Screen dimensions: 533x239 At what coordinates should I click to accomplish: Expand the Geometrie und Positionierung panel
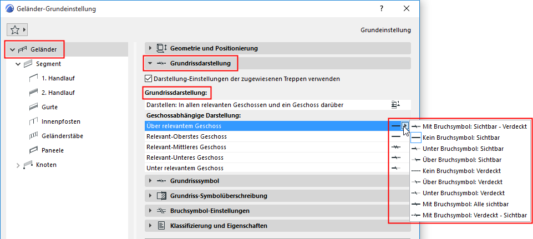click(x=150, y=48)
